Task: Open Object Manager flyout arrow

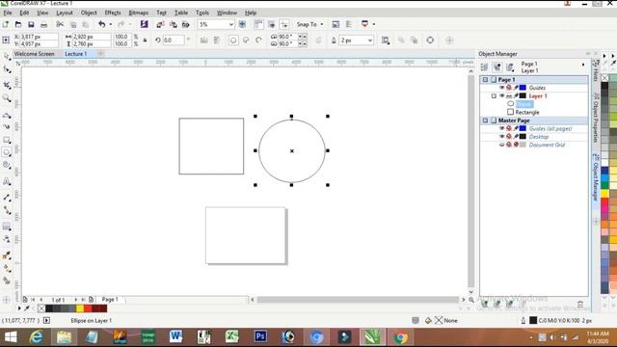Action: [x=583, y=65]
